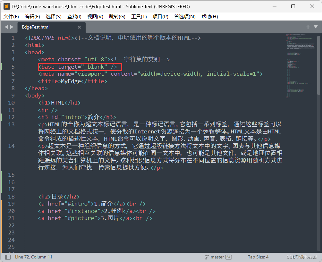Click the close X on the EdgeTest.html tab

pyautogui.click(x=79, y=27)
